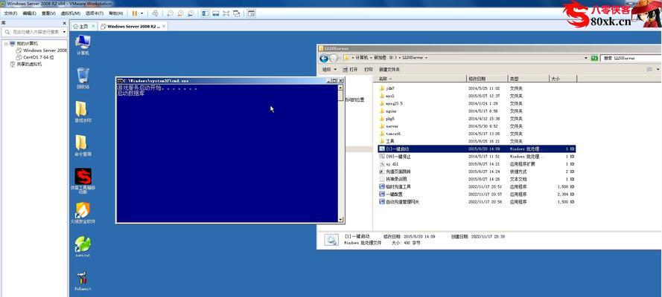Open the view options dropdown arrow in Explorer
662x297 pixels.
(x=658, y=69)
